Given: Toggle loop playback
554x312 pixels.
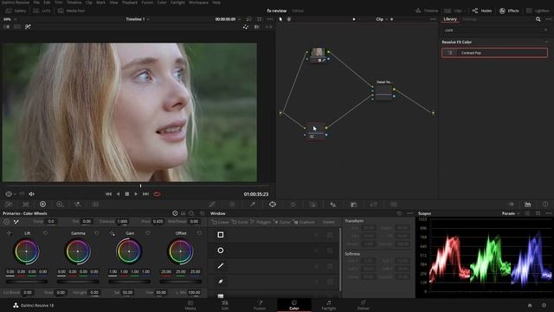Looking at the screenshot, I should [x=157, y=194].
